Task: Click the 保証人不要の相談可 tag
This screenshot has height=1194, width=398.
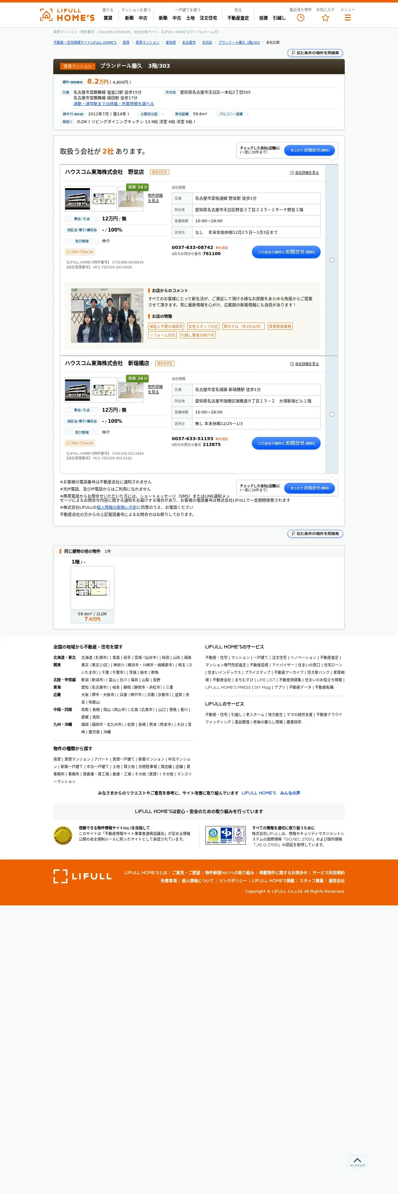Action: 166,326
